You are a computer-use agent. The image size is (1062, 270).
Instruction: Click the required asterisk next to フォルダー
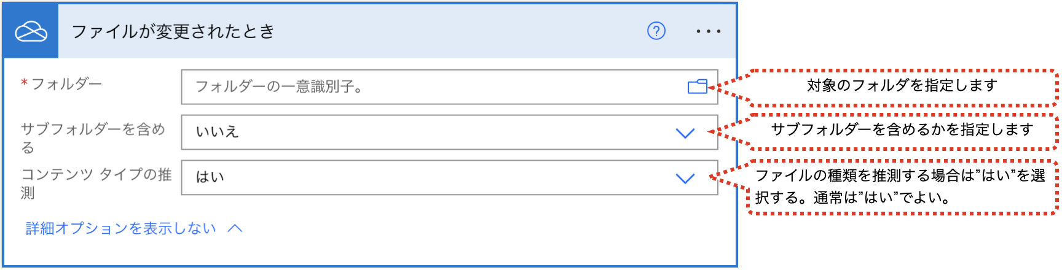(x=24, y=83)
